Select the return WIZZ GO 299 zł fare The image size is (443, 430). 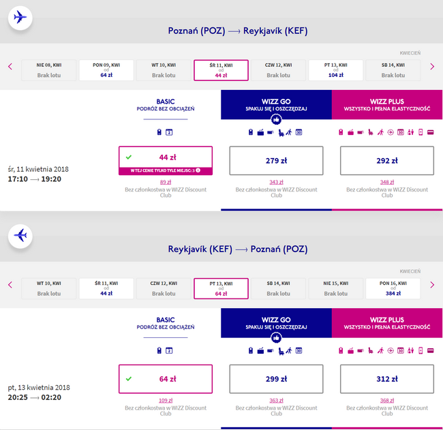tap(276, 379)
